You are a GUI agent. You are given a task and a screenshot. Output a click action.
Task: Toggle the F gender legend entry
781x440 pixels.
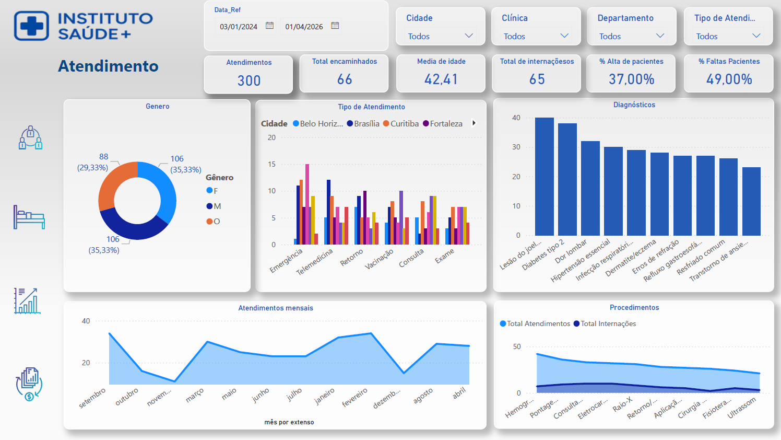tap(211, 191)
